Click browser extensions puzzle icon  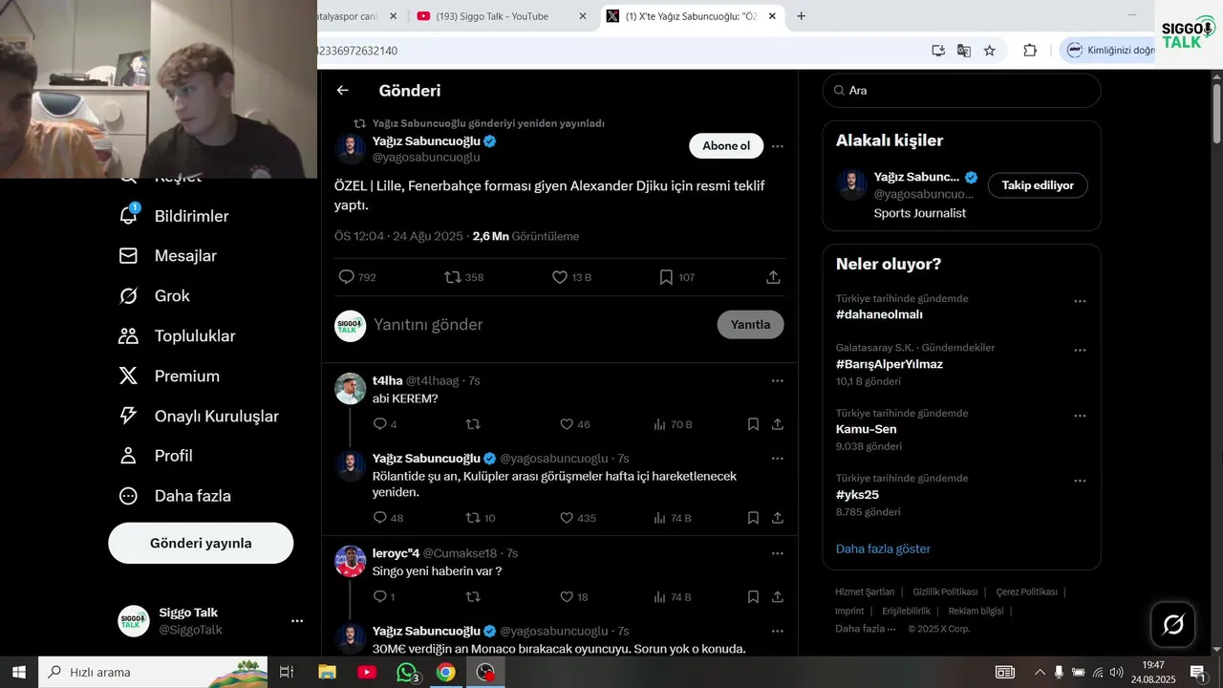pos(1030,51)
